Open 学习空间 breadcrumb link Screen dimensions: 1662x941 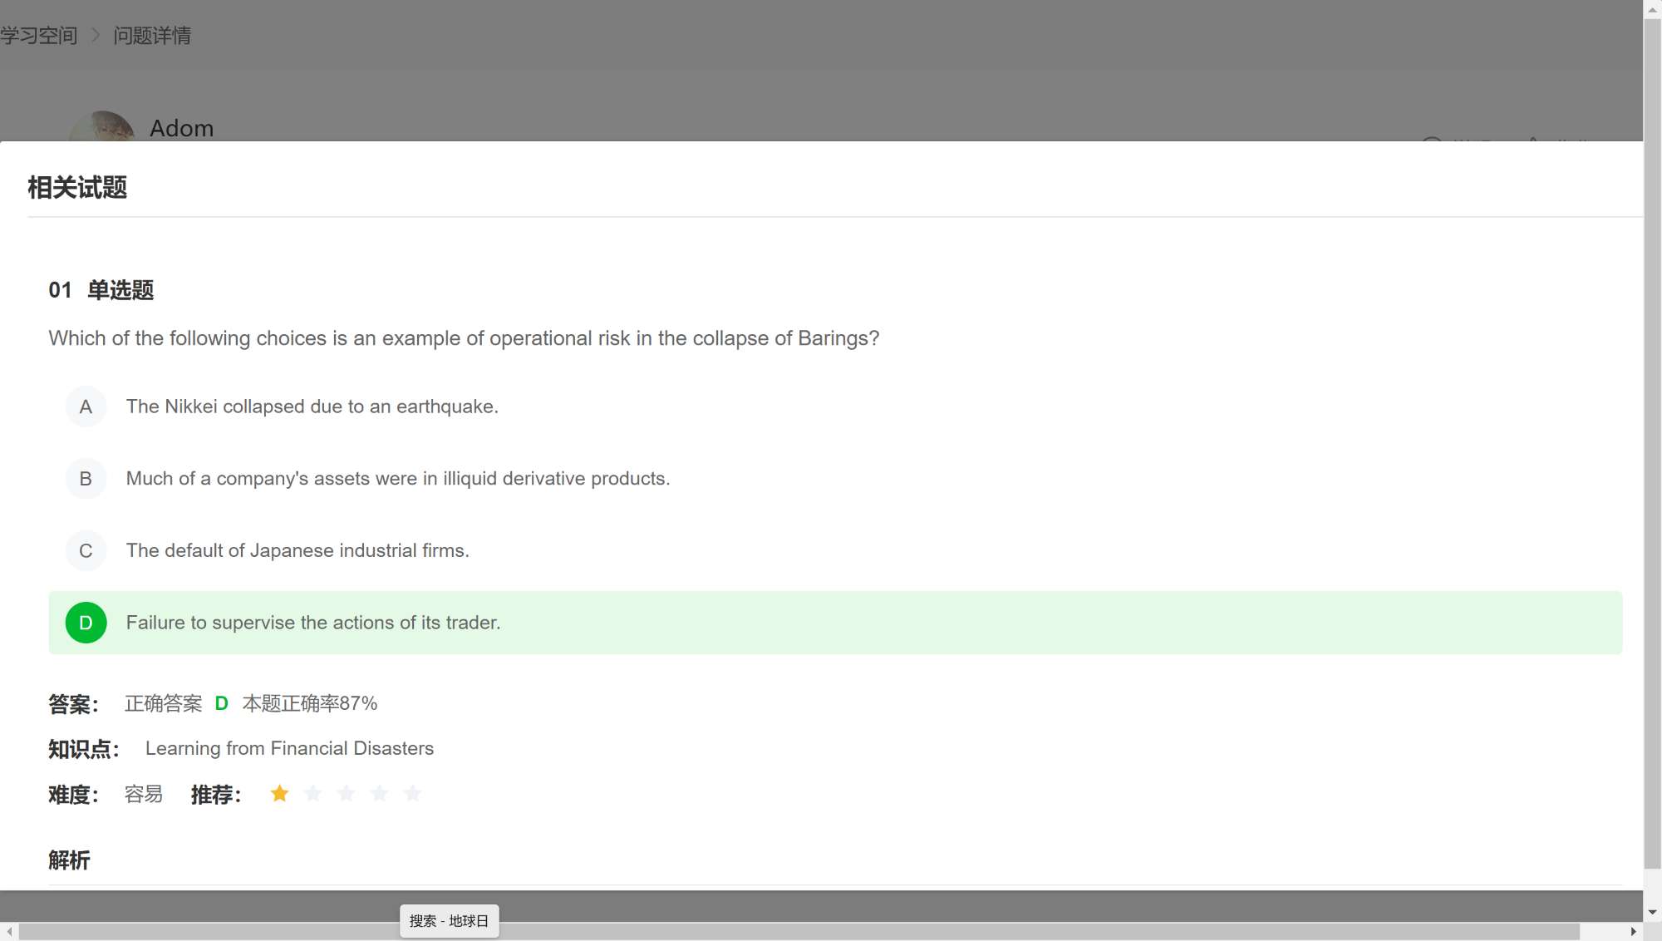click(39, 36)
